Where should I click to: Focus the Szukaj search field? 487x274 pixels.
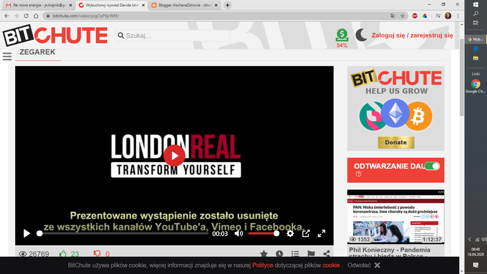point(173,36)
